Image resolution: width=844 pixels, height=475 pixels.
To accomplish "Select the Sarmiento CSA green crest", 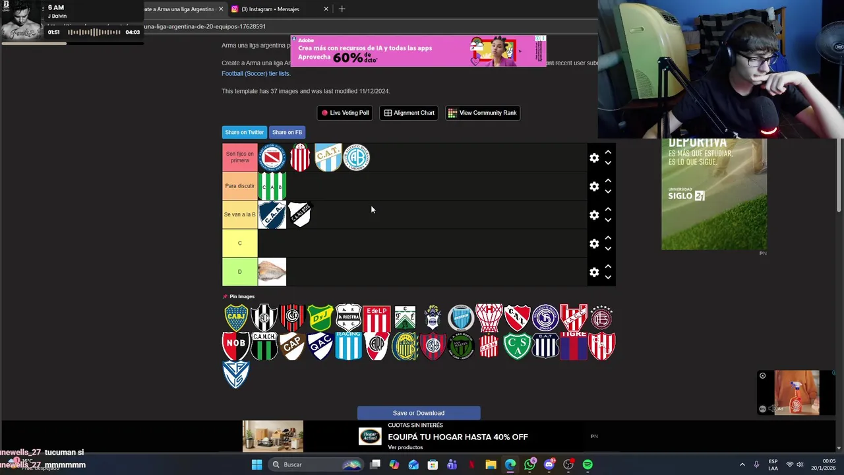I will 518,346.
